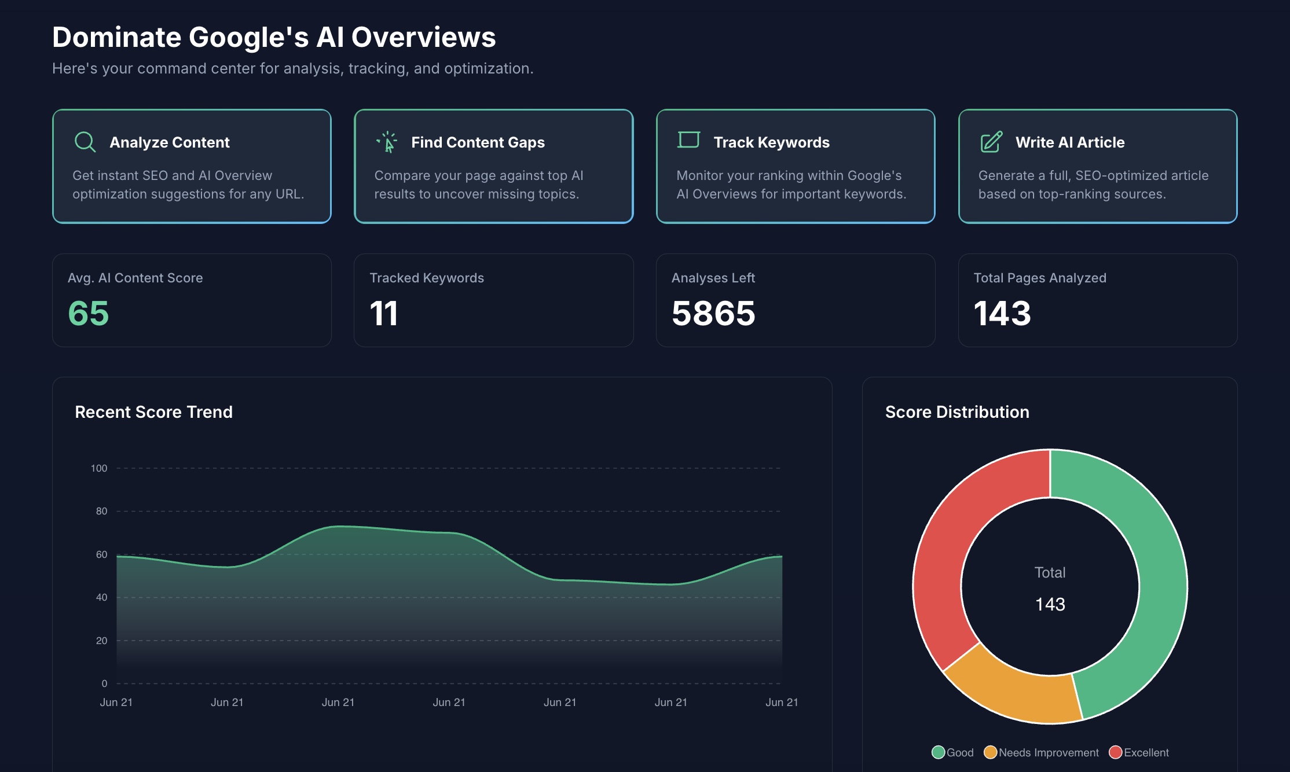This screenshot has height=772, width=1290.
Task: Click the orange Needs Improvement legend dot
Action: pyautogui.click(x=990, y=752)
